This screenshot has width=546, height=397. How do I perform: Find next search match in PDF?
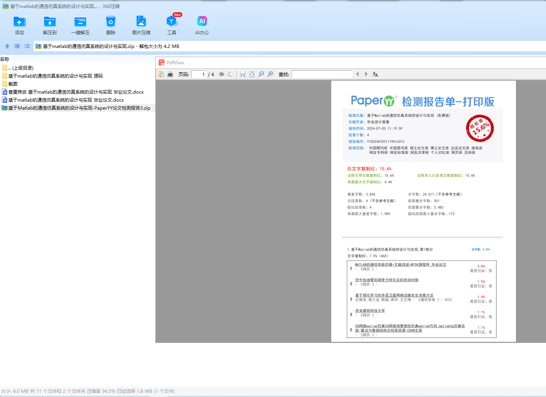point(366,74)
